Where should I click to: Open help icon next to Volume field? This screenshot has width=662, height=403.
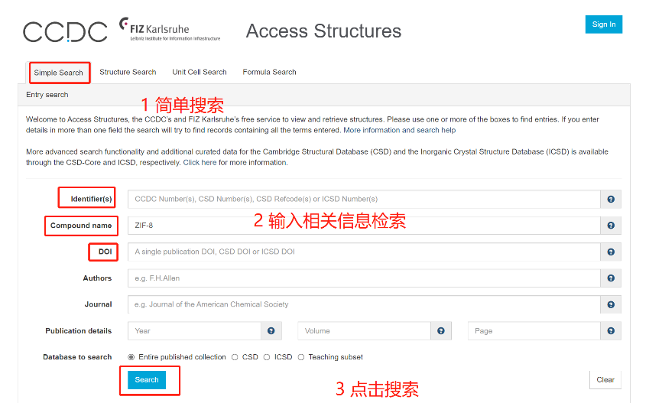(x=441, y=331)
